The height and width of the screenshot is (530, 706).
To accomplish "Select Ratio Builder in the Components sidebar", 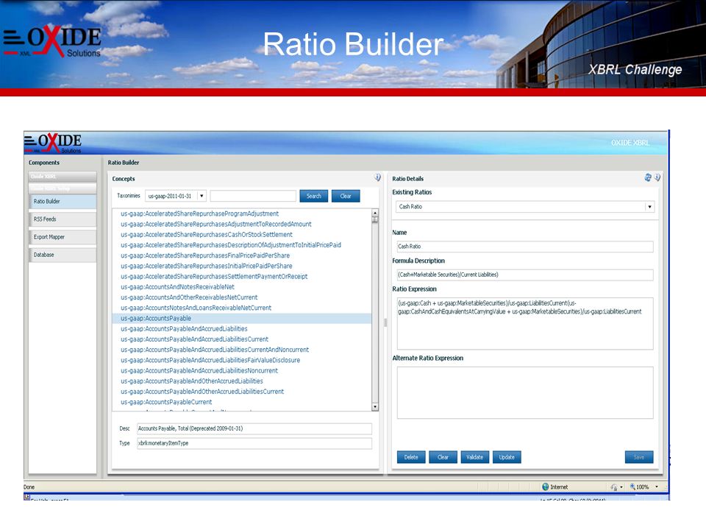I will pyautogui.click(x=63, y=202).
